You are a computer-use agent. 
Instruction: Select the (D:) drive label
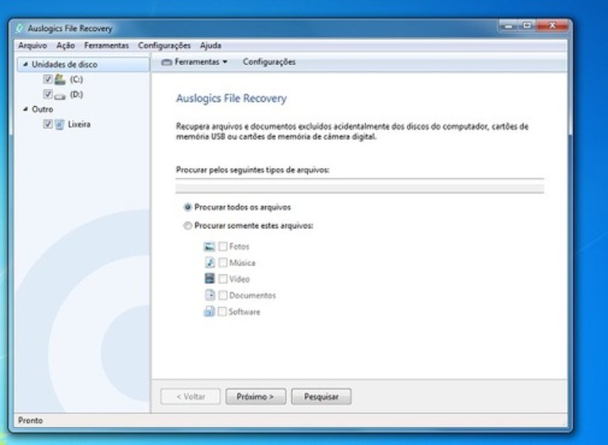[76, 94]
